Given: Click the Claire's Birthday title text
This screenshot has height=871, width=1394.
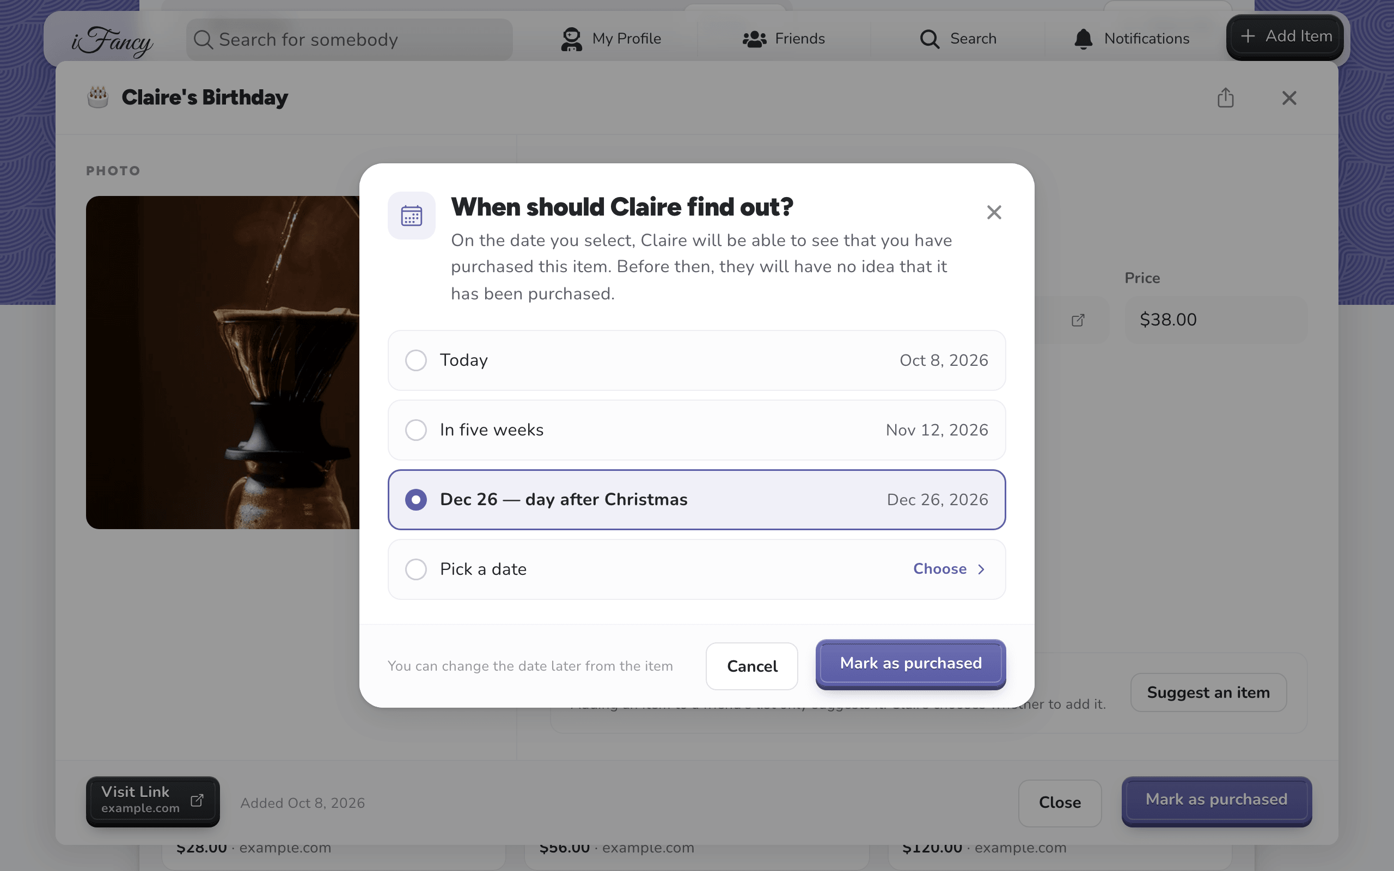Looking at the screenshot, I should (x=205, y=97).
